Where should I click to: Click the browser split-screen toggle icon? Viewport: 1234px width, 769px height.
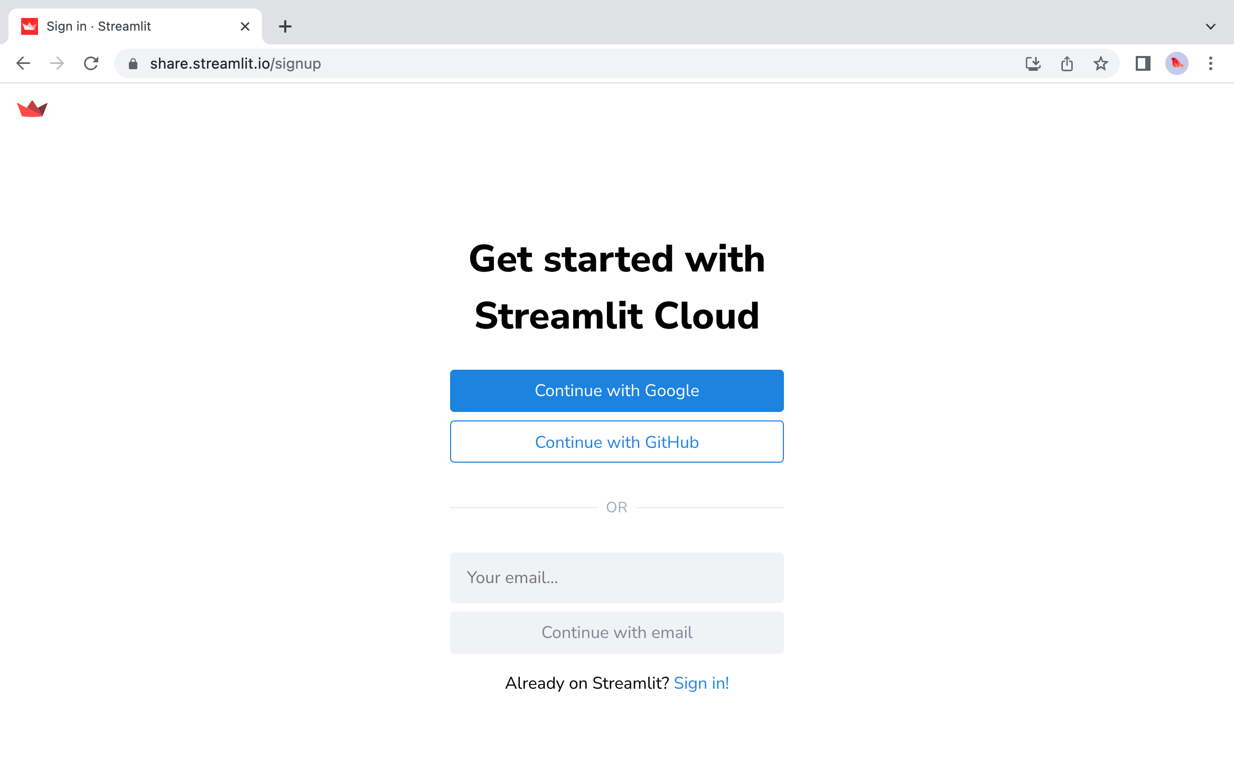[1142, 63]
